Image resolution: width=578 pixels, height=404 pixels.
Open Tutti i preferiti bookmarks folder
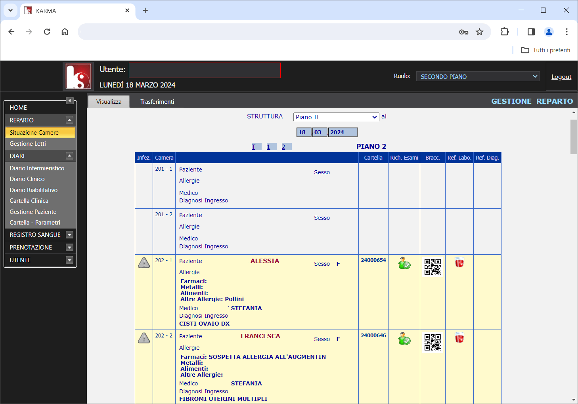[x=545, y=50]
